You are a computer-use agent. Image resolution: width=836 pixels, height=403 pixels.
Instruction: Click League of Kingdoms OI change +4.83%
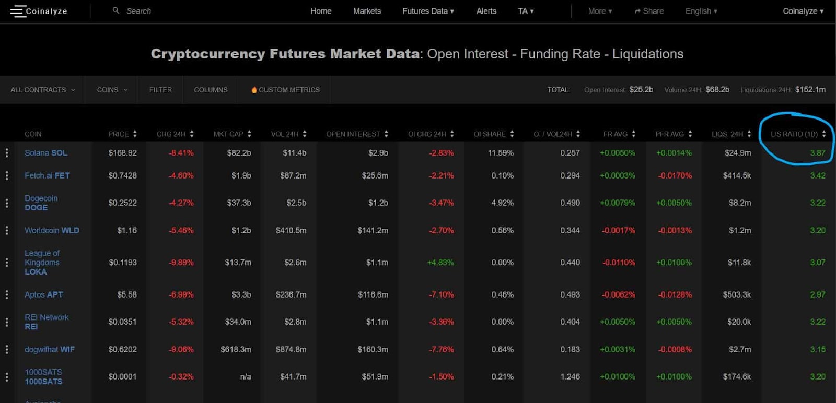(x=440, y=263)
